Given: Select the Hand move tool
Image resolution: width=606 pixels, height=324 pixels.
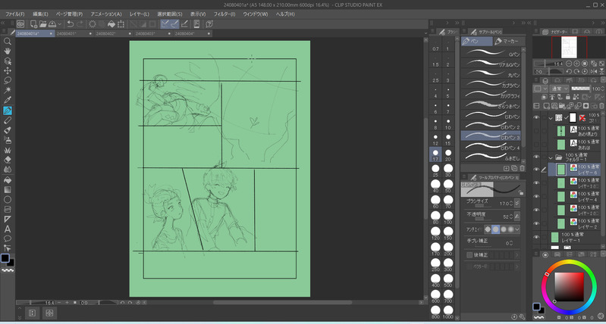Looking at the screenshot, I should point(8,51).
